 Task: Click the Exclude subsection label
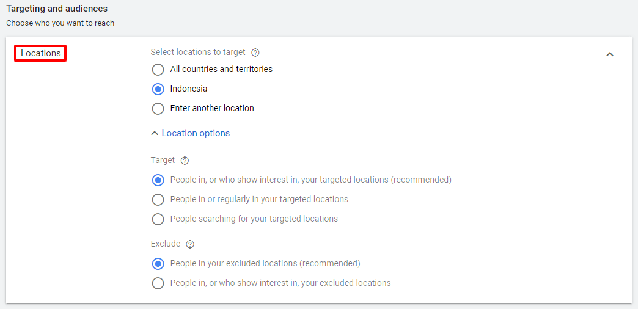coord(166,244)
